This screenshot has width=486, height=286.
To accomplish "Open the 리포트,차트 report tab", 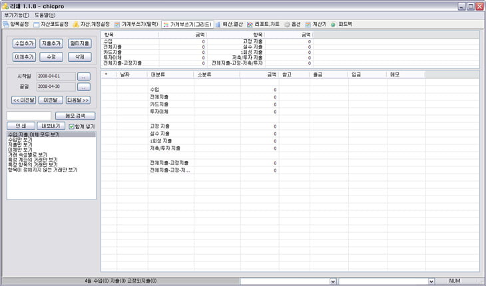I will pyautogui.click(x=264, y=24).
